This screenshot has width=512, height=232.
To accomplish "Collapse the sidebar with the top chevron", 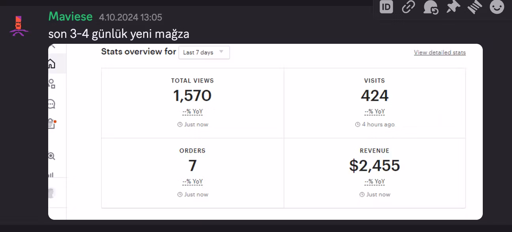I will tap(53, 47).
